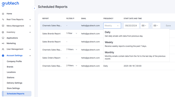Open the start hour dropdown
Screen dimensions: 175x97
click(144, 26)
